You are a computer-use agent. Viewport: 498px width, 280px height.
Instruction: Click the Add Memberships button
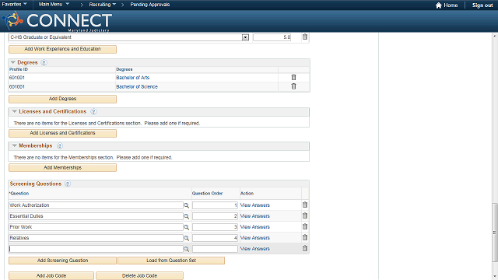pyautogui.click(x=62, y=168)
